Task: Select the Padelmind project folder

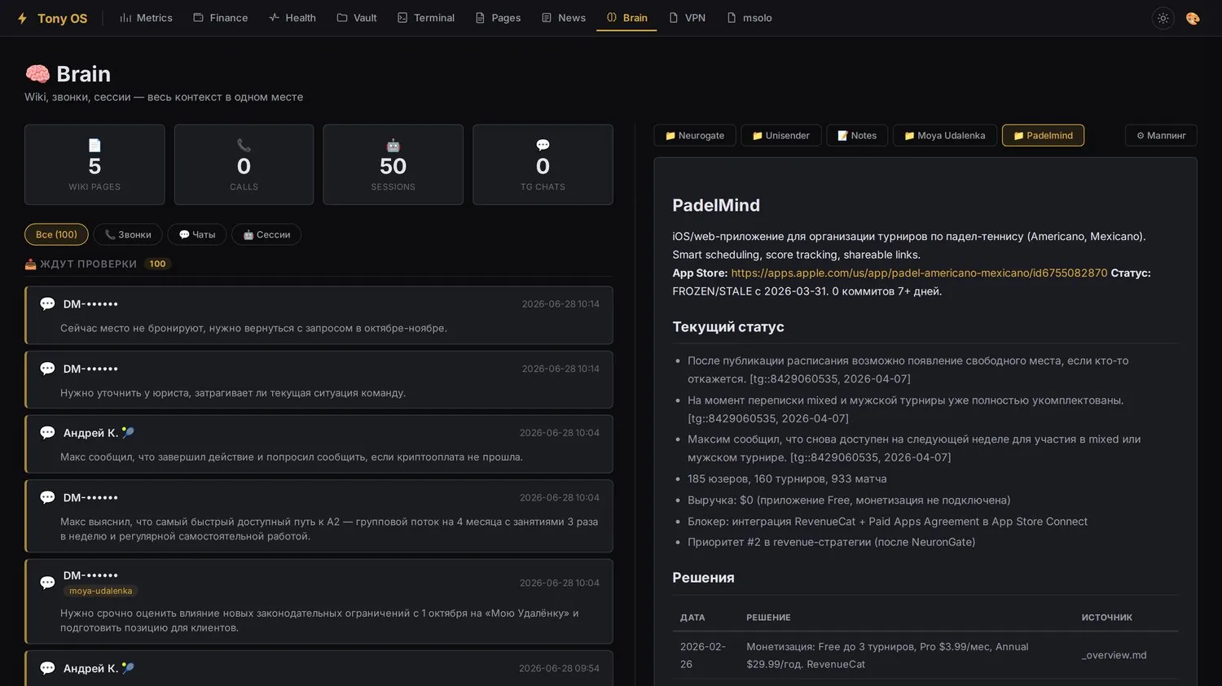Action: click(1043, 135)
